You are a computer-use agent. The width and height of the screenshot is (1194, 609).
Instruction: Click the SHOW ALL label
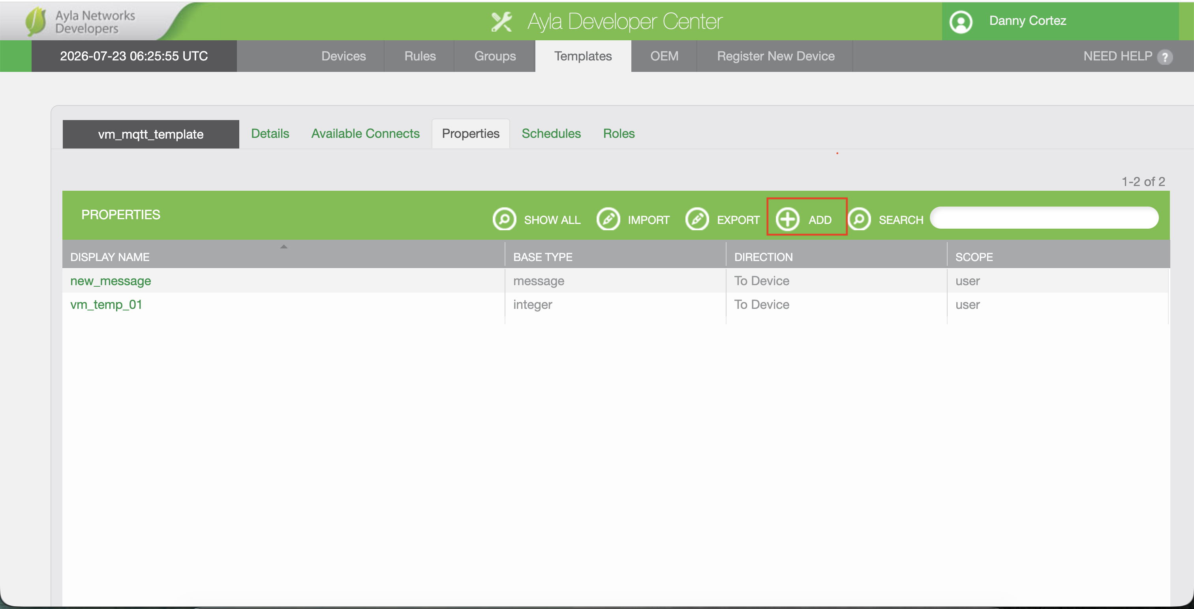[552, 220]
